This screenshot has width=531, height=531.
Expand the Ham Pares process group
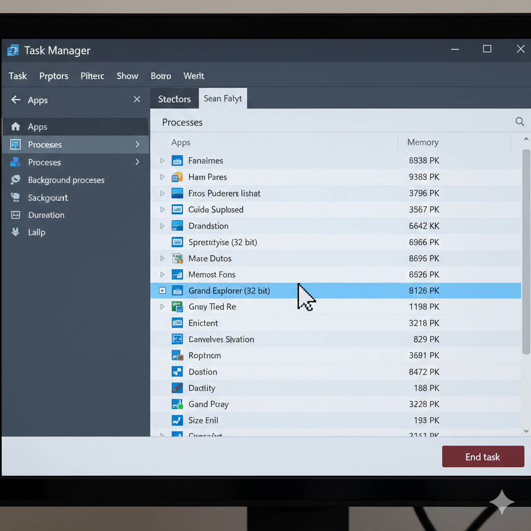point(162,177)
